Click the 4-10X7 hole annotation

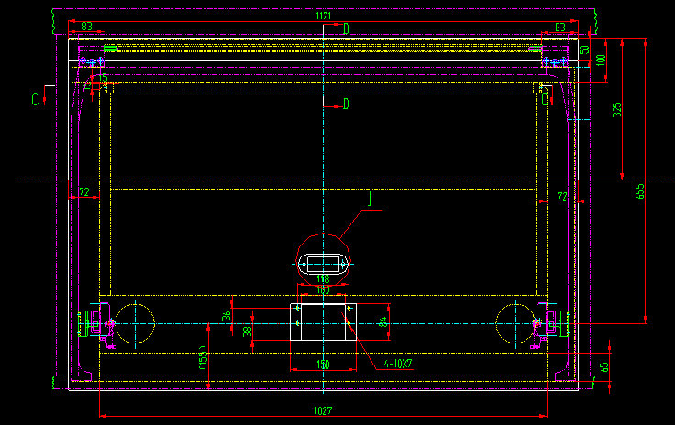398,364
